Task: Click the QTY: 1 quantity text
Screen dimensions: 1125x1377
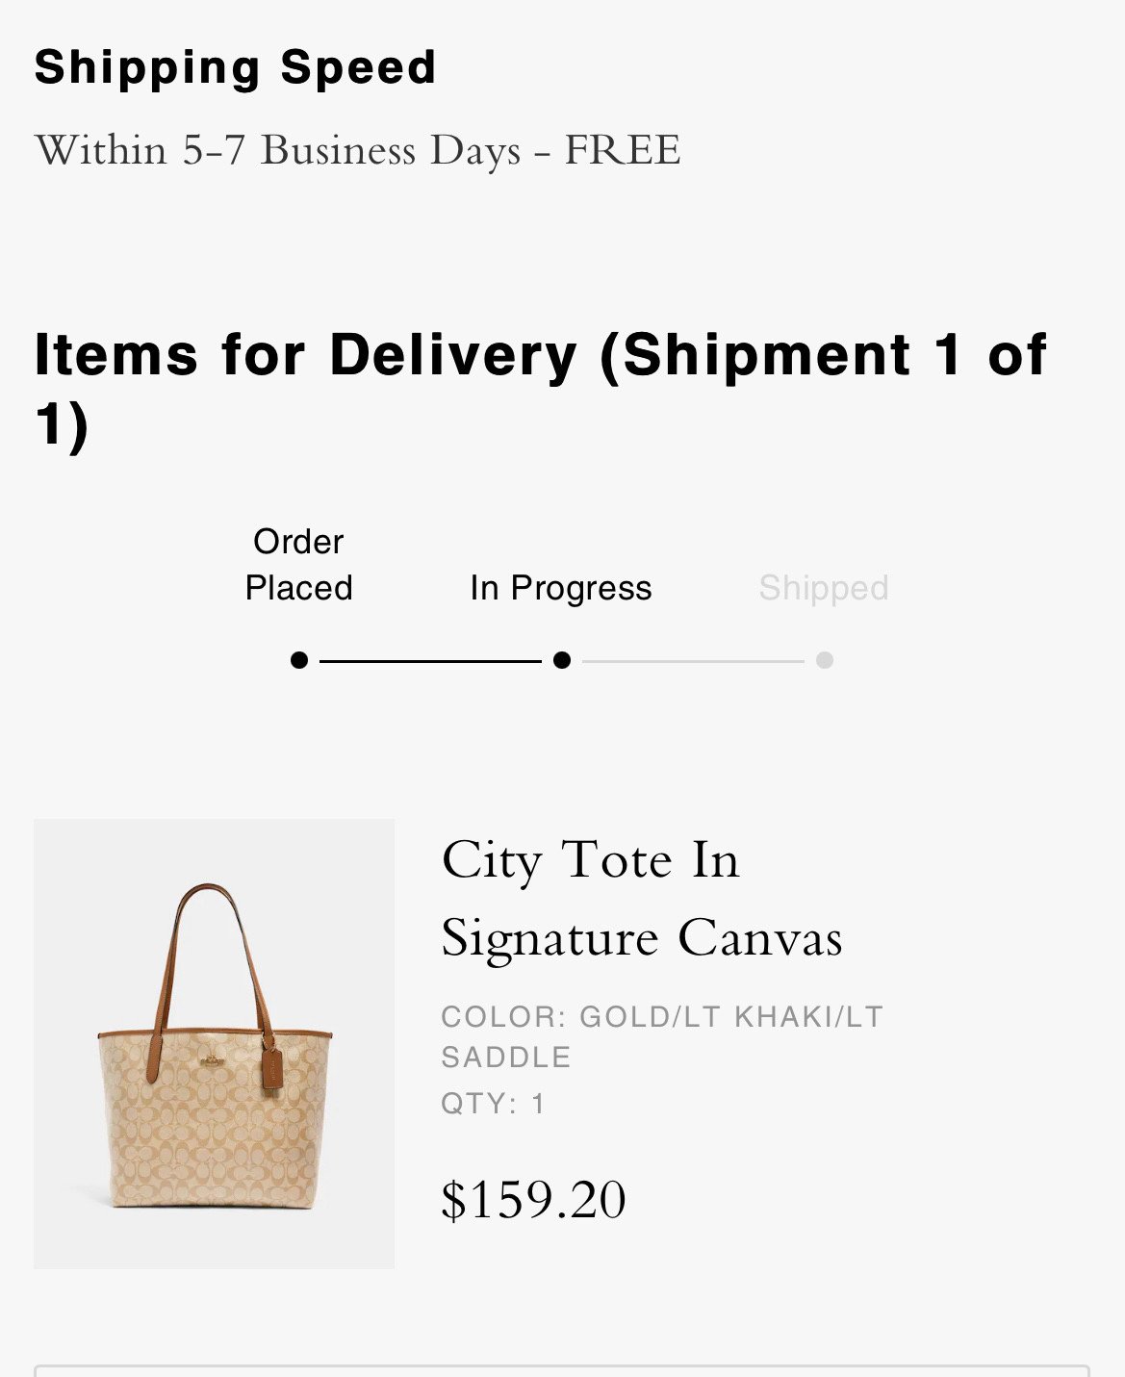Action: pos(493,1103)
